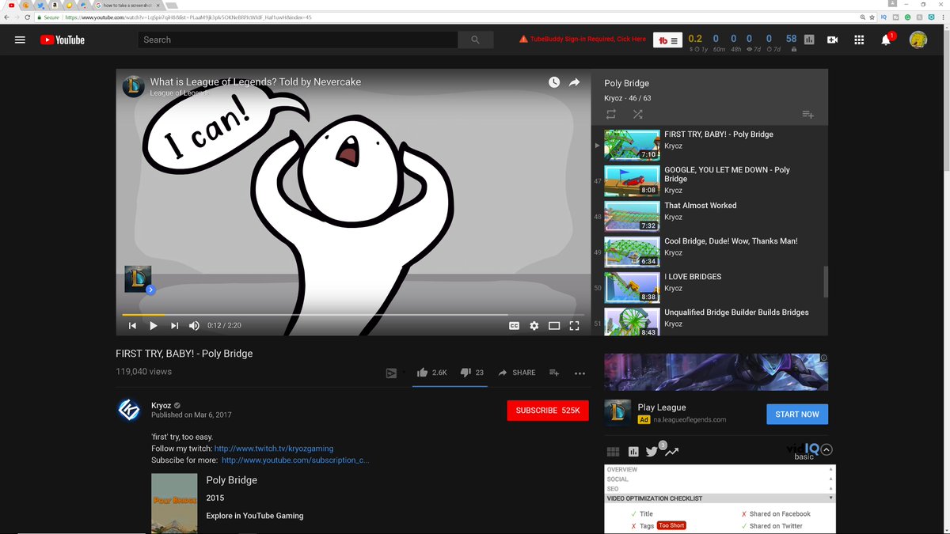
Task: Click the Poly Bridge game cover thumbnail
Action: pos(174,504)
